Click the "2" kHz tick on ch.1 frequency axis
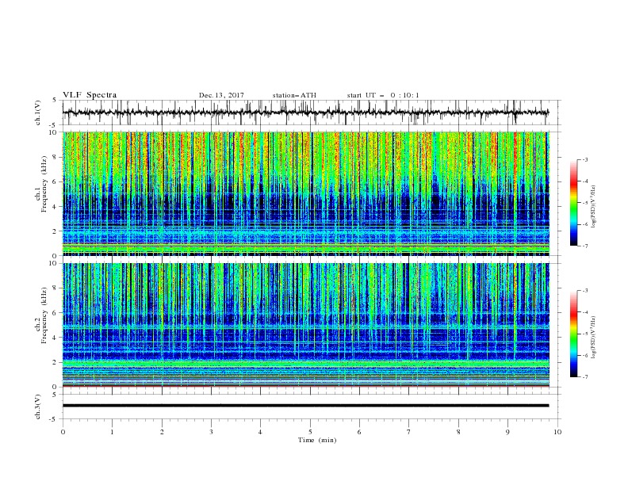This screenshot has width=628, height=485. click(56, 231)
